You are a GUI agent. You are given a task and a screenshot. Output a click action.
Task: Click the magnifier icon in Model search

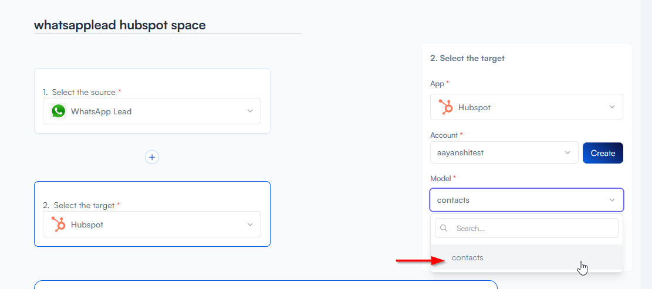point(444,228)
